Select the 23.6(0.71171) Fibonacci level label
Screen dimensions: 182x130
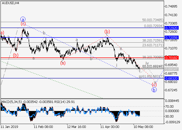(x=153, y=45)
